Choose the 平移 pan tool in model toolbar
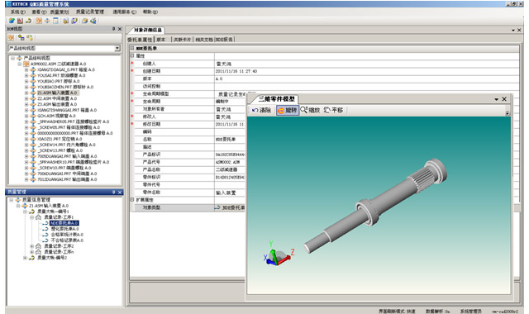Screen dimensions: 529x314 [x=333, y=110]
